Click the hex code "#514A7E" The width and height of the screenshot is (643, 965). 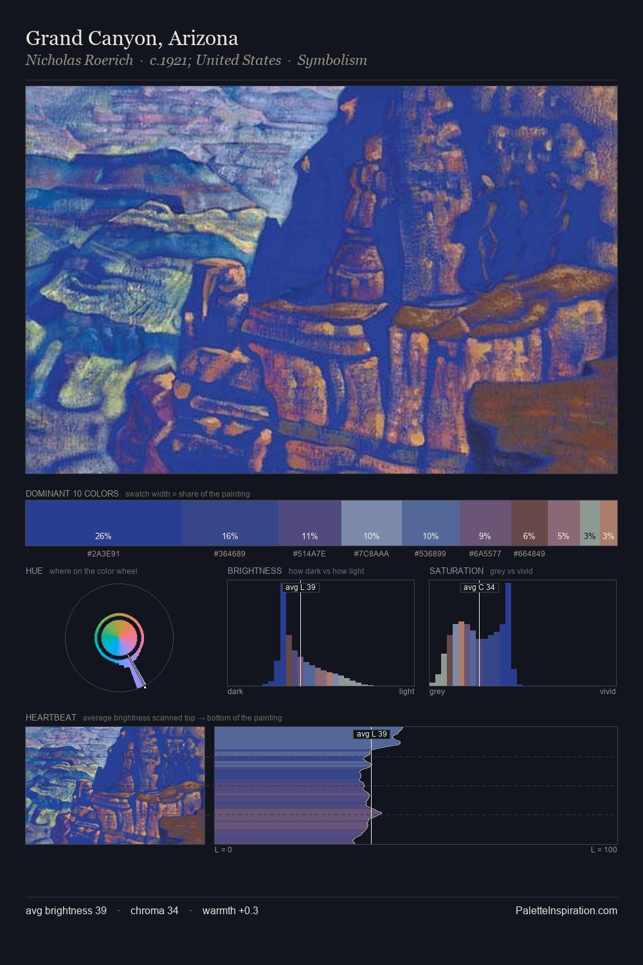pyautogui.click(x=309, y=553)
